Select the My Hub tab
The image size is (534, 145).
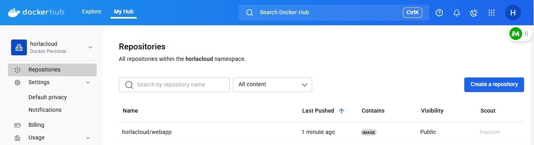(x=124, y=11)
